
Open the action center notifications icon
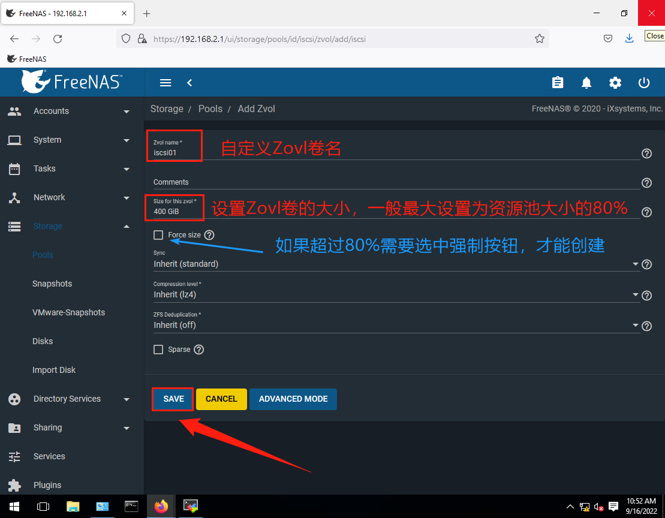click(x=613, y=507)
